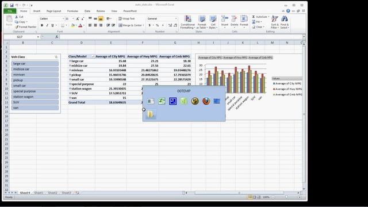Open Conditional Formatting
Image resolution: width=368 pixels, height=207 pixels.
(x=187, y=22)
